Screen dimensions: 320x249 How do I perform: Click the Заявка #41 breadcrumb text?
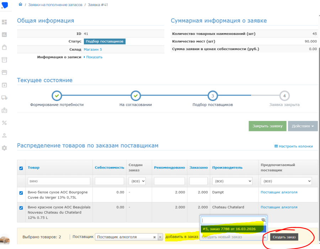[98, 5]
